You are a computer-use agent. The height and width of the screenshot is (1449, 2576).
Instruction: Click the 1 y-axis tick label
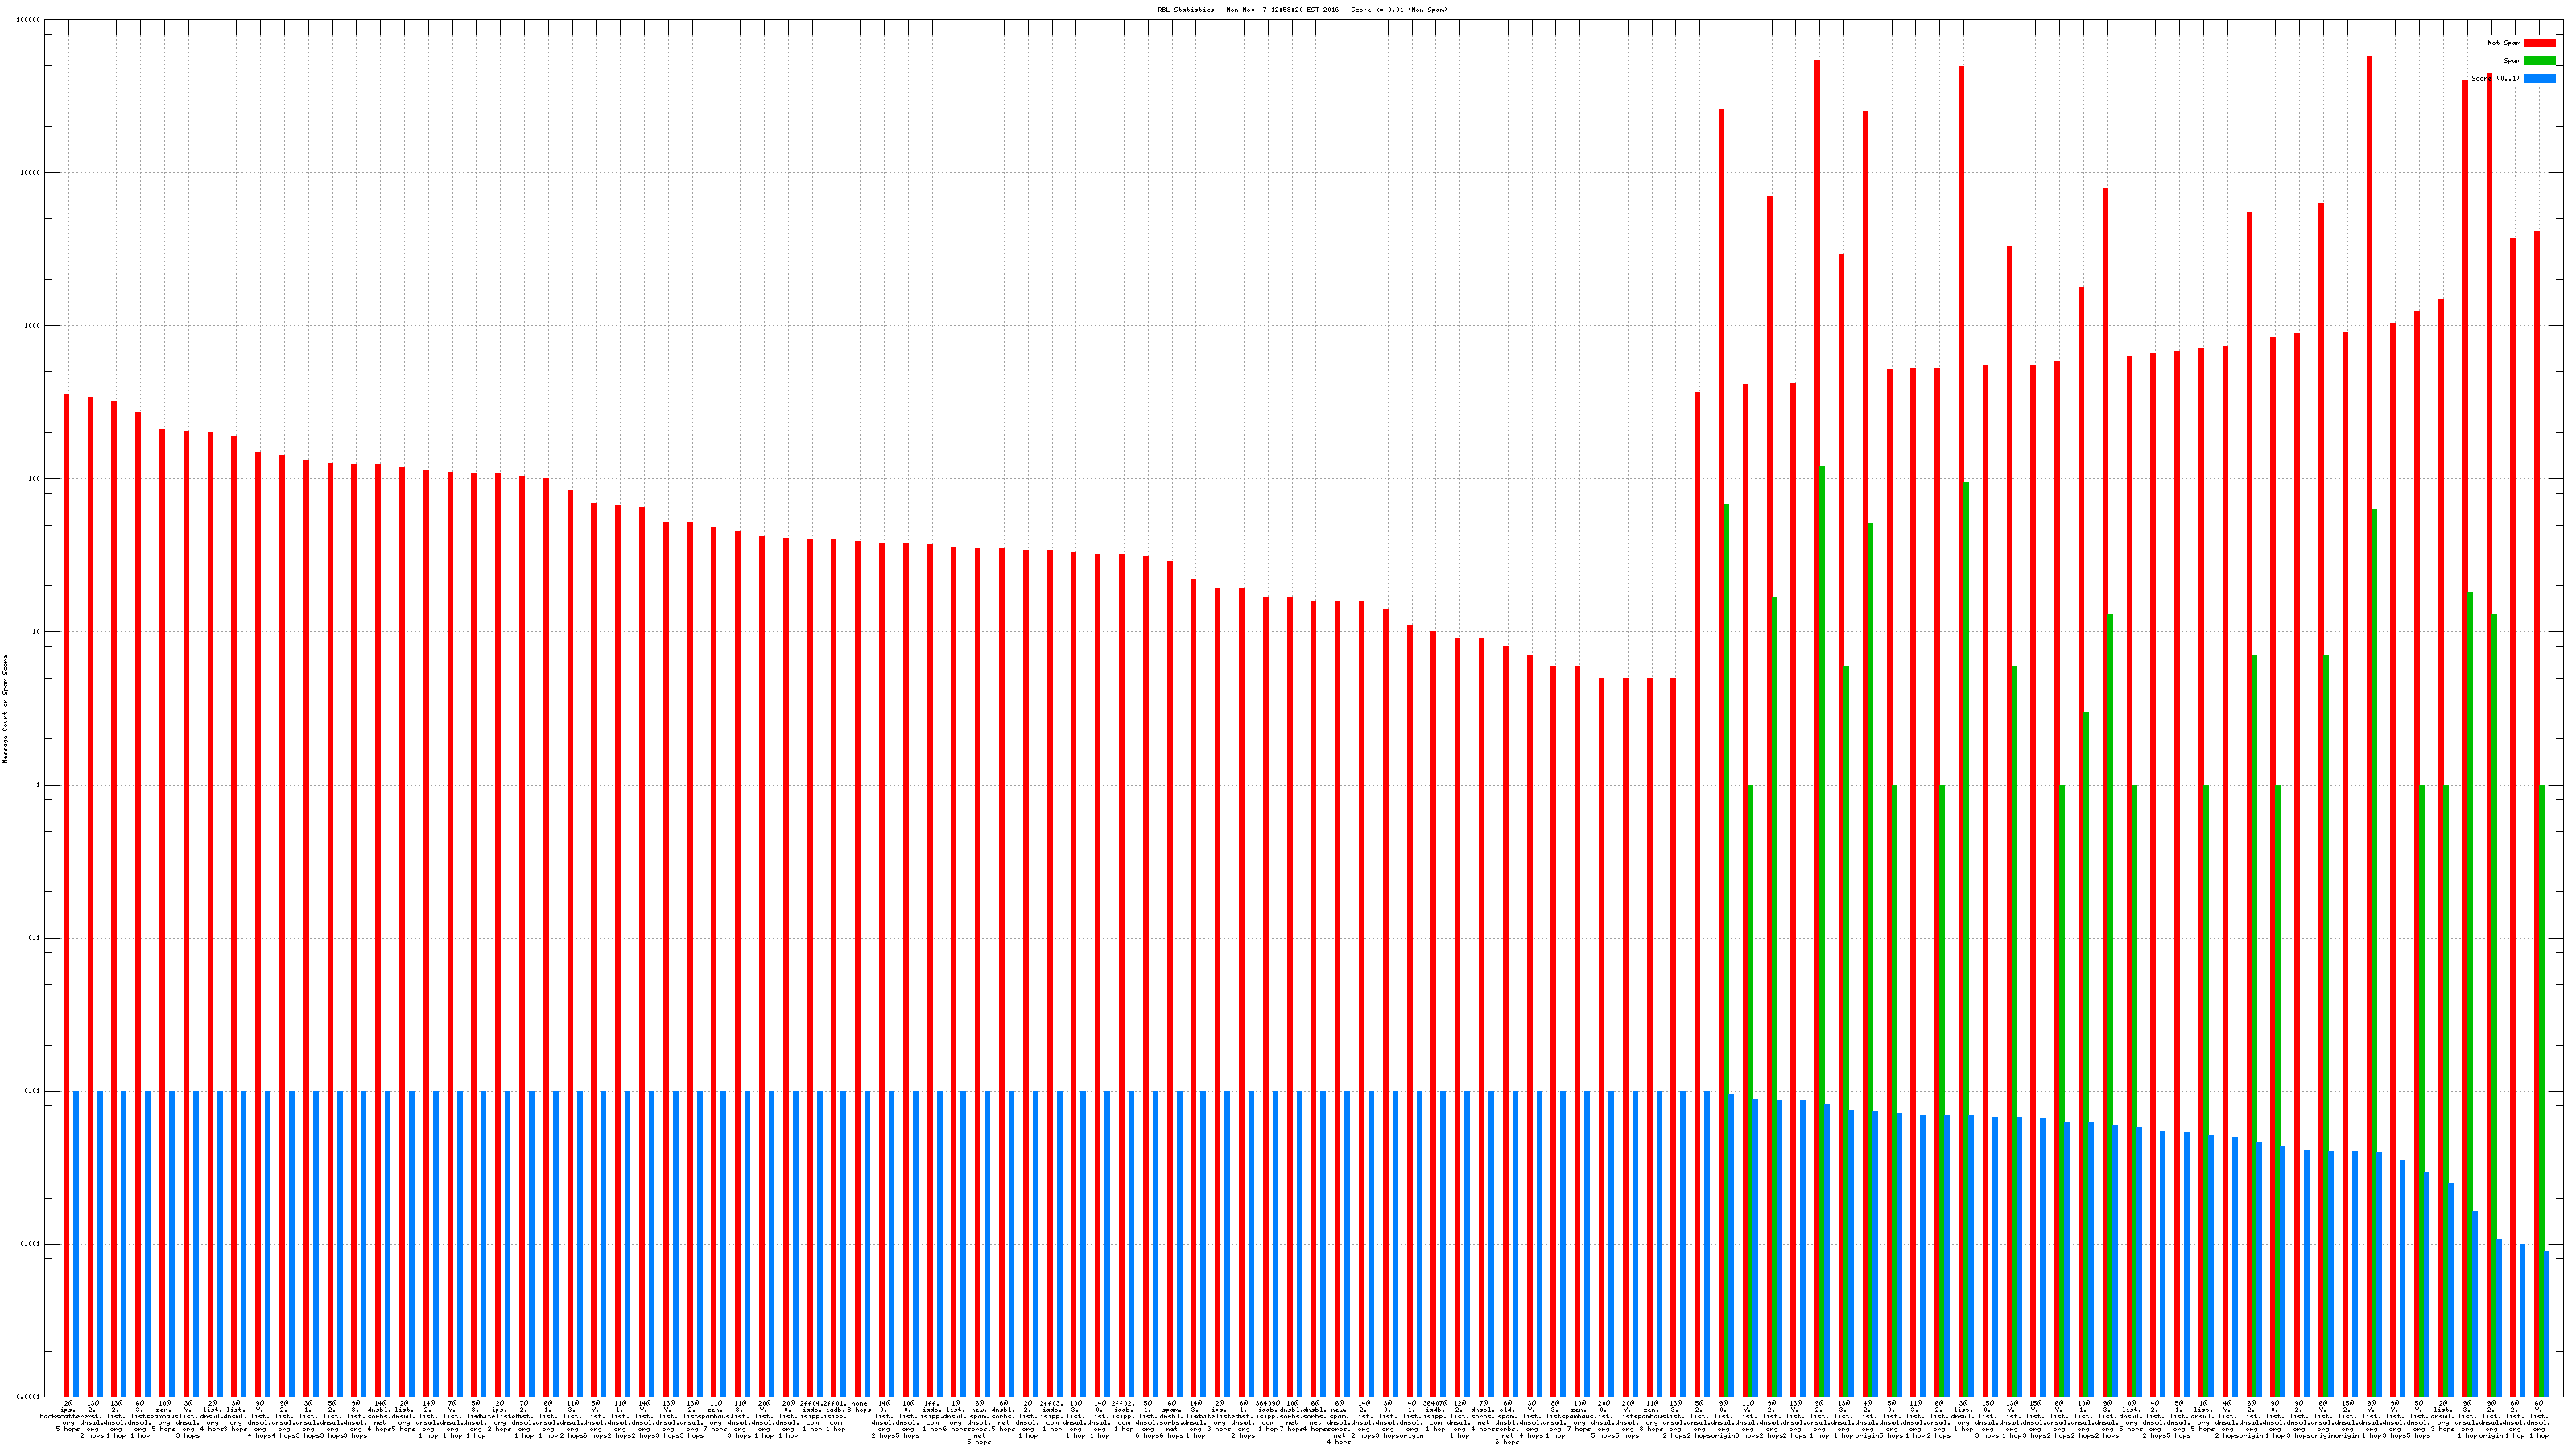pos(38,785)
